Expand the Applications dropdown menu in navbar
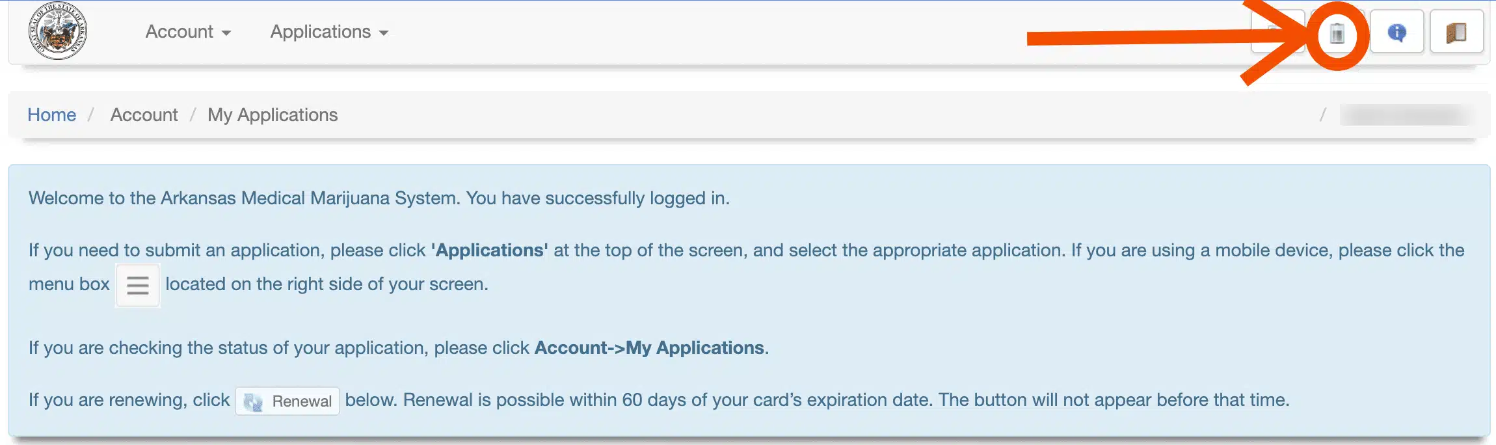 pyautogui.click(x=329, y=32)
